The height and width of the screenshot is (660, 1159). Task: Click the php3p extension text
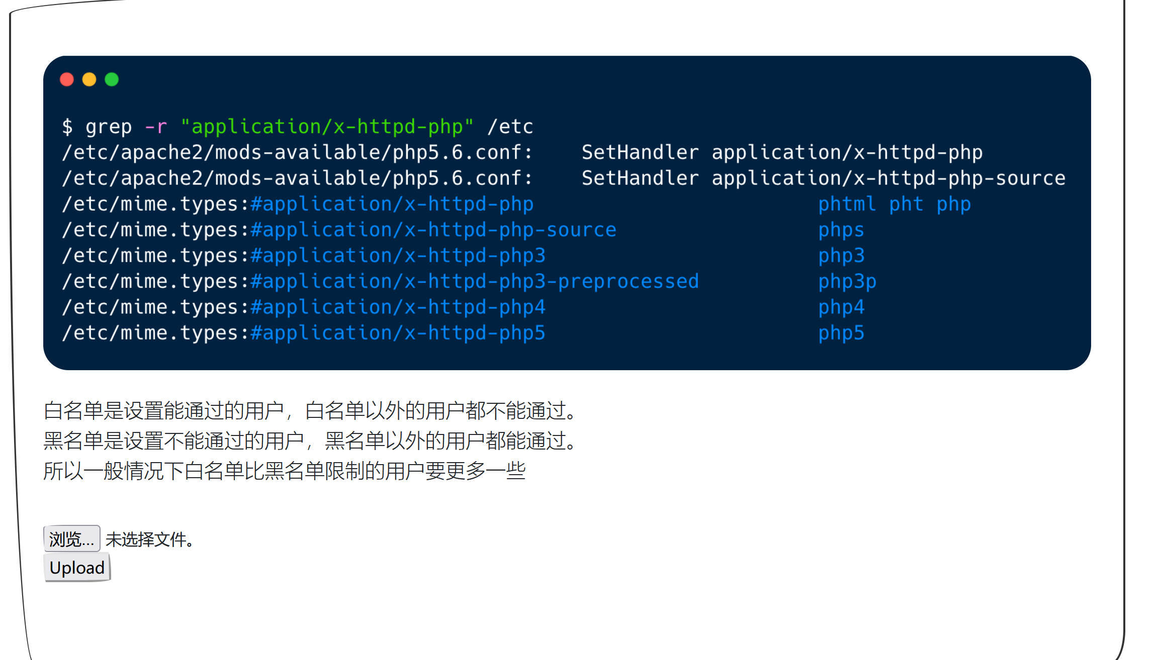pos(847,281)
